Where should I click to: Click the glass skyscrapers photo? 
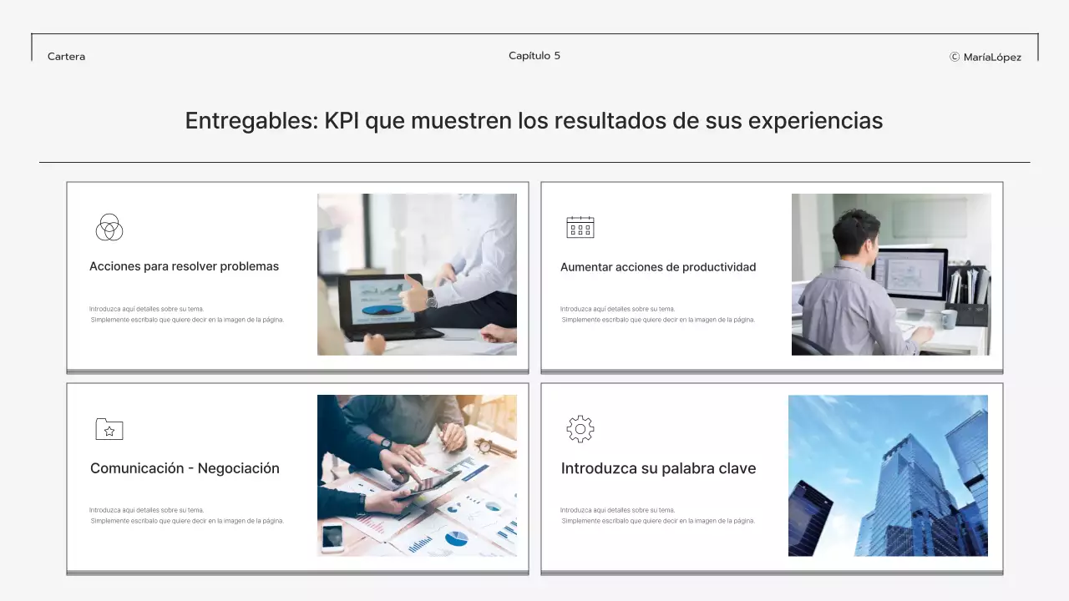pyautogui.click(x=888, y=475)
